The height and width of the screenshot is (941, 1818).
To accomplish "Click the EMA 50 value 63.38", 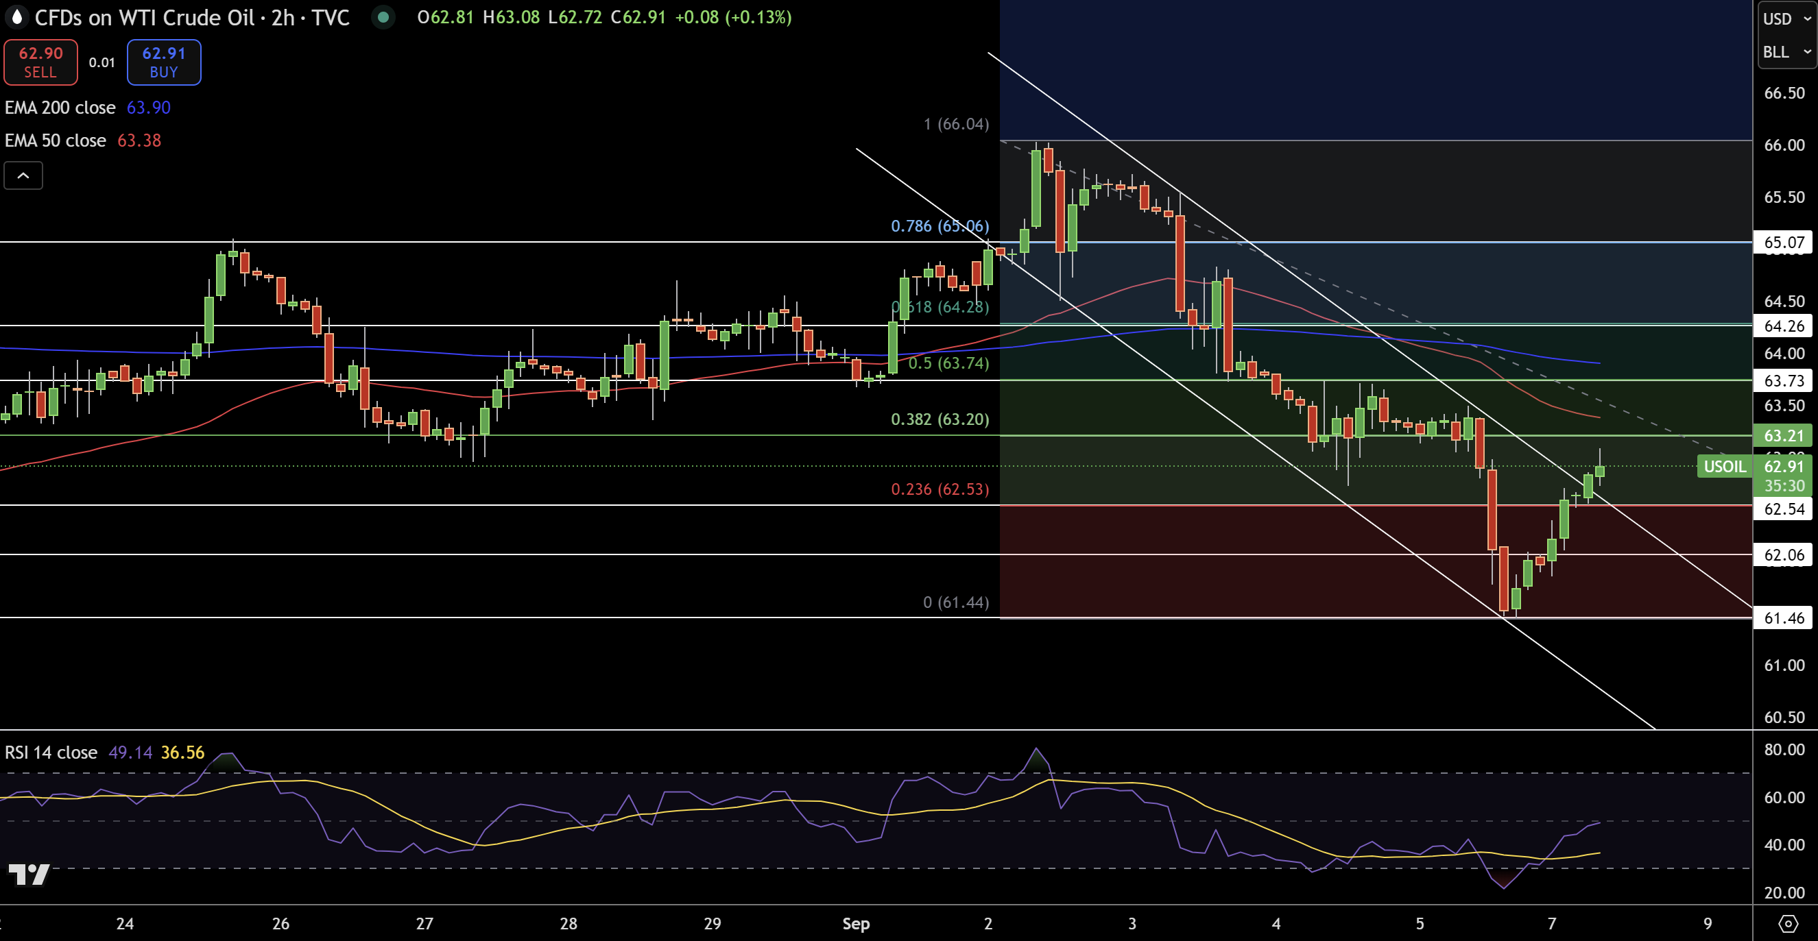I will [139, 140].
